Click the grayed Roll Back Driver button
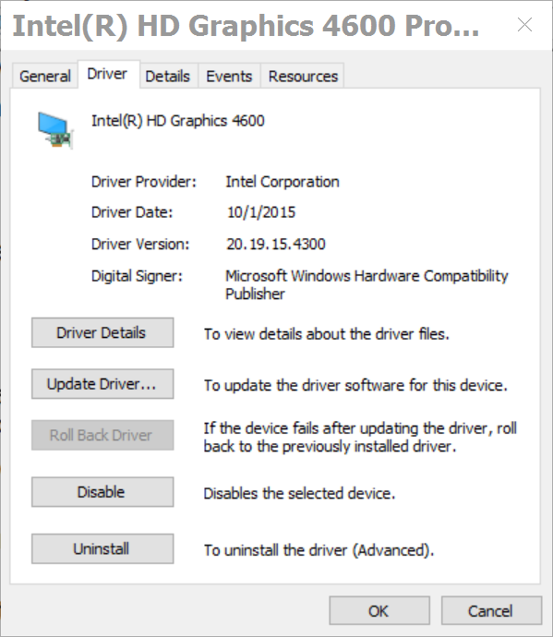Screen dimensions: 553x637 (102, 435)
